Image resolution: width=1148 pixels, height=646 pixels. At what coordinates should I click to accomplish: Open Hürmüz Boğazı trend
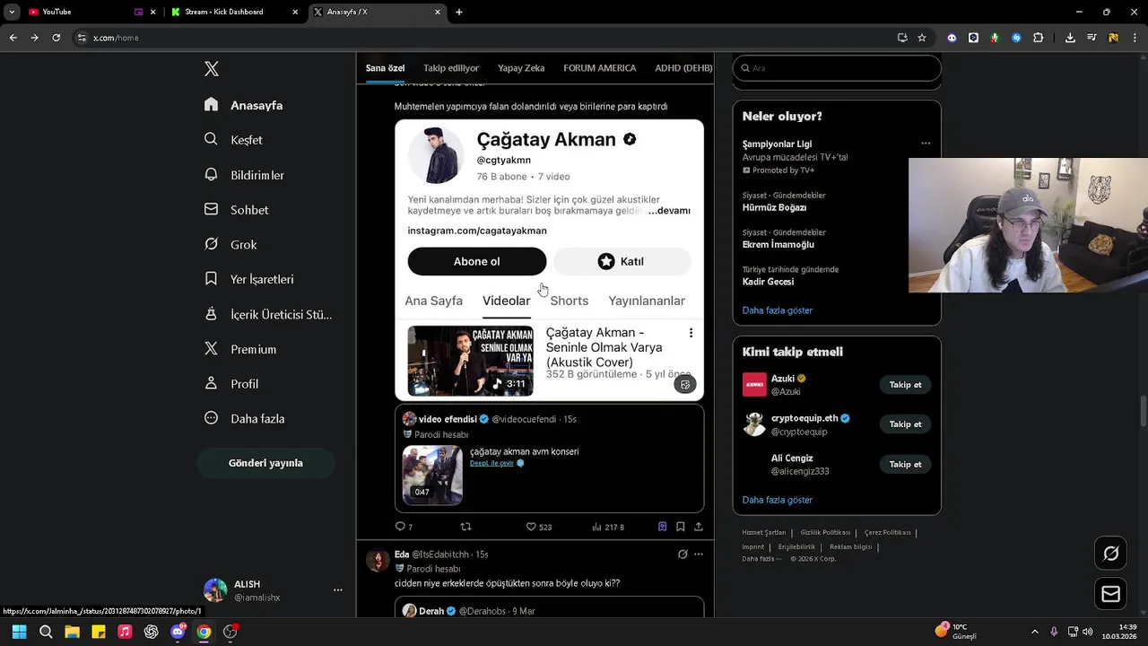774,208
